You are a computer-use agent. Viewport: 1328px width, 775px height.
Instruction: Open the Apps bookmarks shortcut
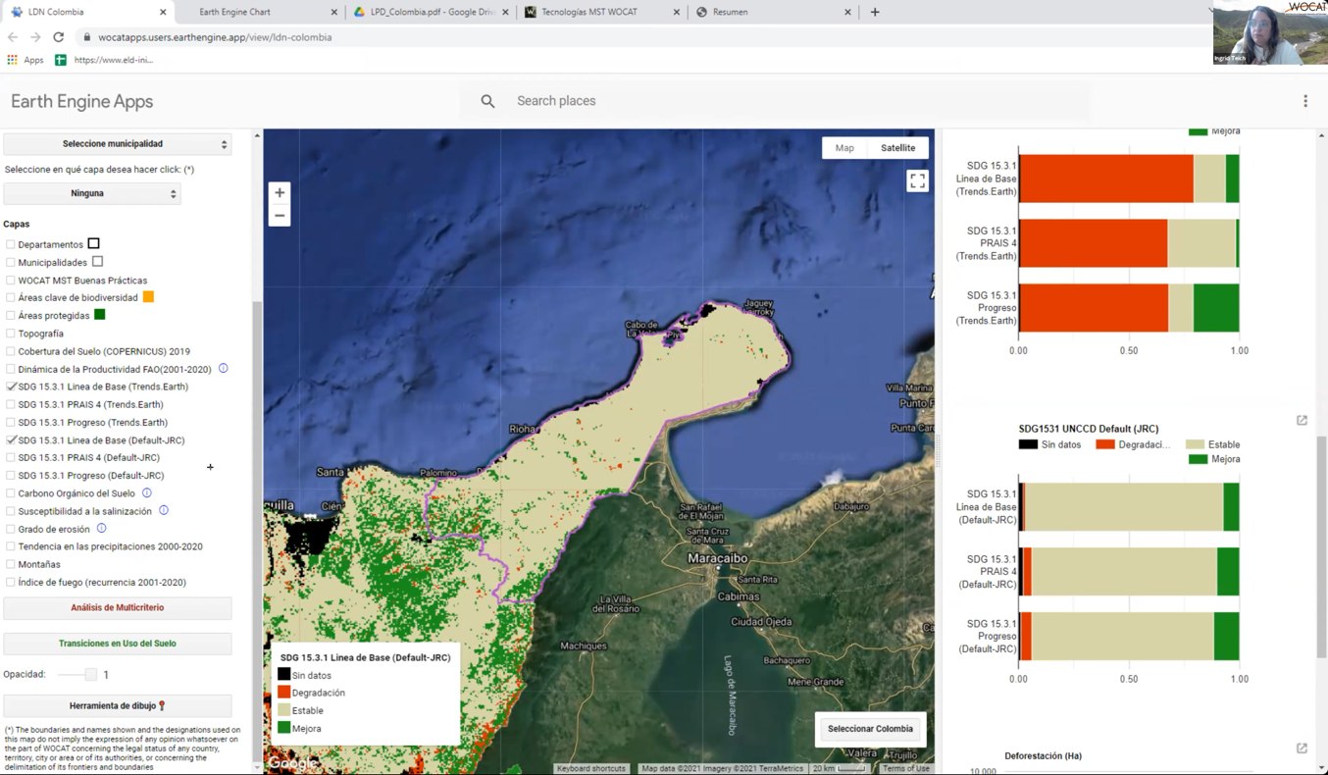point(26,60)
